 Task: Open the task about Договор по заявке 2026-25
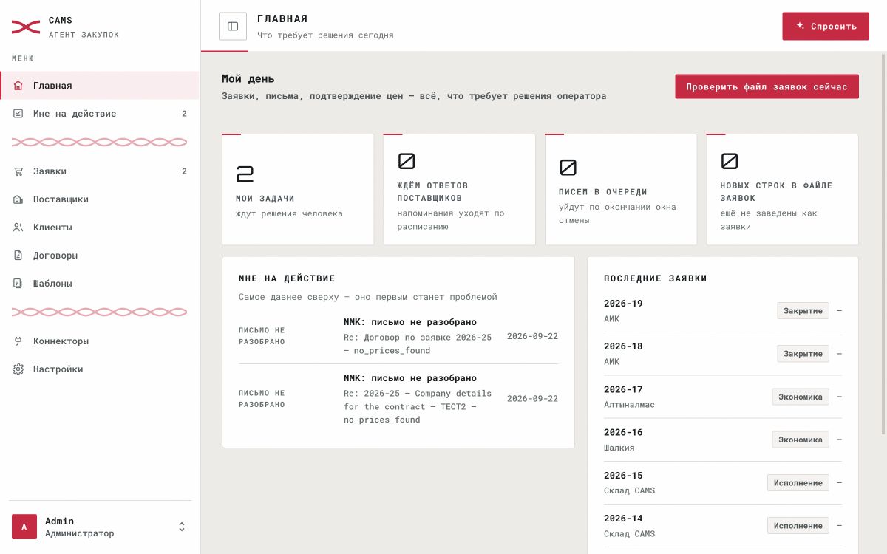pos(398,336)
